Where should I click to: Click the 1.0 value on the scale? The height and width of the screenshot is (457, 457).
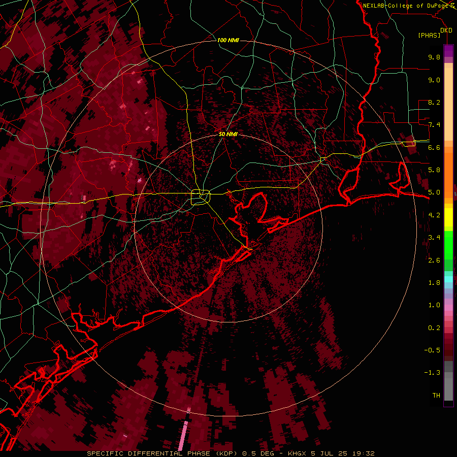[x=434, y=306]
